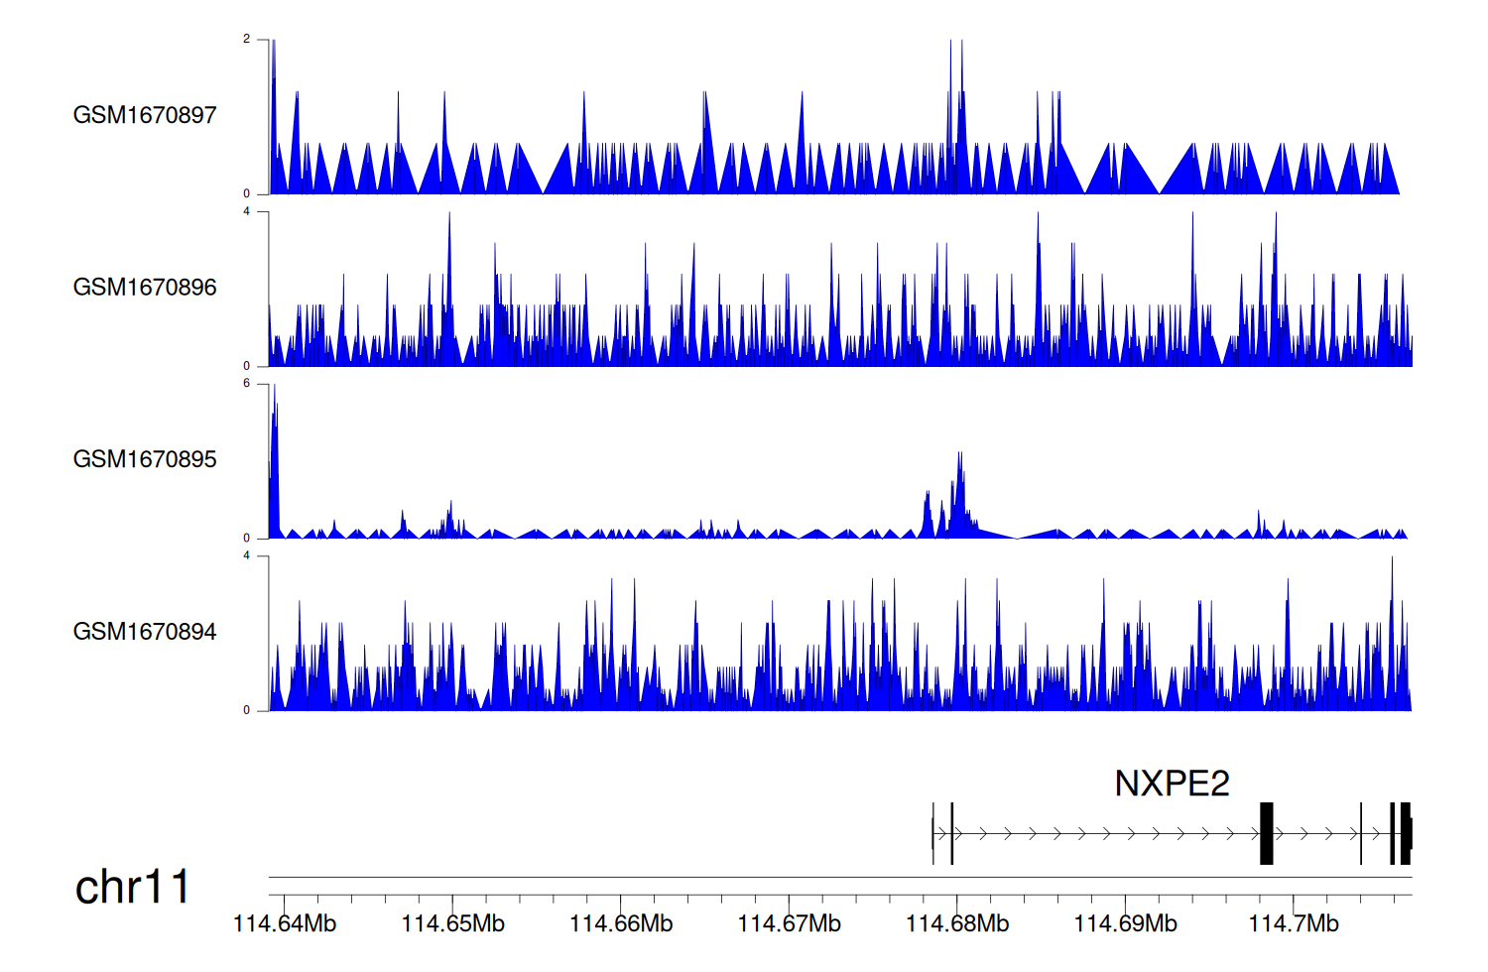Image resolution: width=1488 pixels, height=972 pixels.
Task: Select the 114.69Mb axis label
Action: click(x=1125, y=924)
